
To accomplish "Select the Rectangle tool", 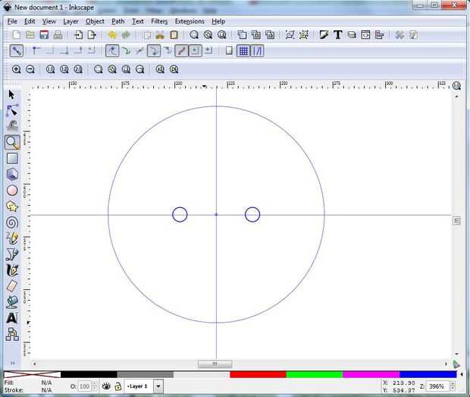I will click(x=12, y=158).
